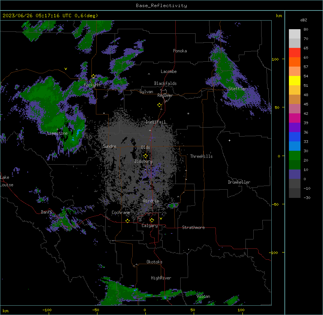Click the yellow diamond marker south of RedDeer
This screenshot has height=315, width=323.
(x=160, y=105)
